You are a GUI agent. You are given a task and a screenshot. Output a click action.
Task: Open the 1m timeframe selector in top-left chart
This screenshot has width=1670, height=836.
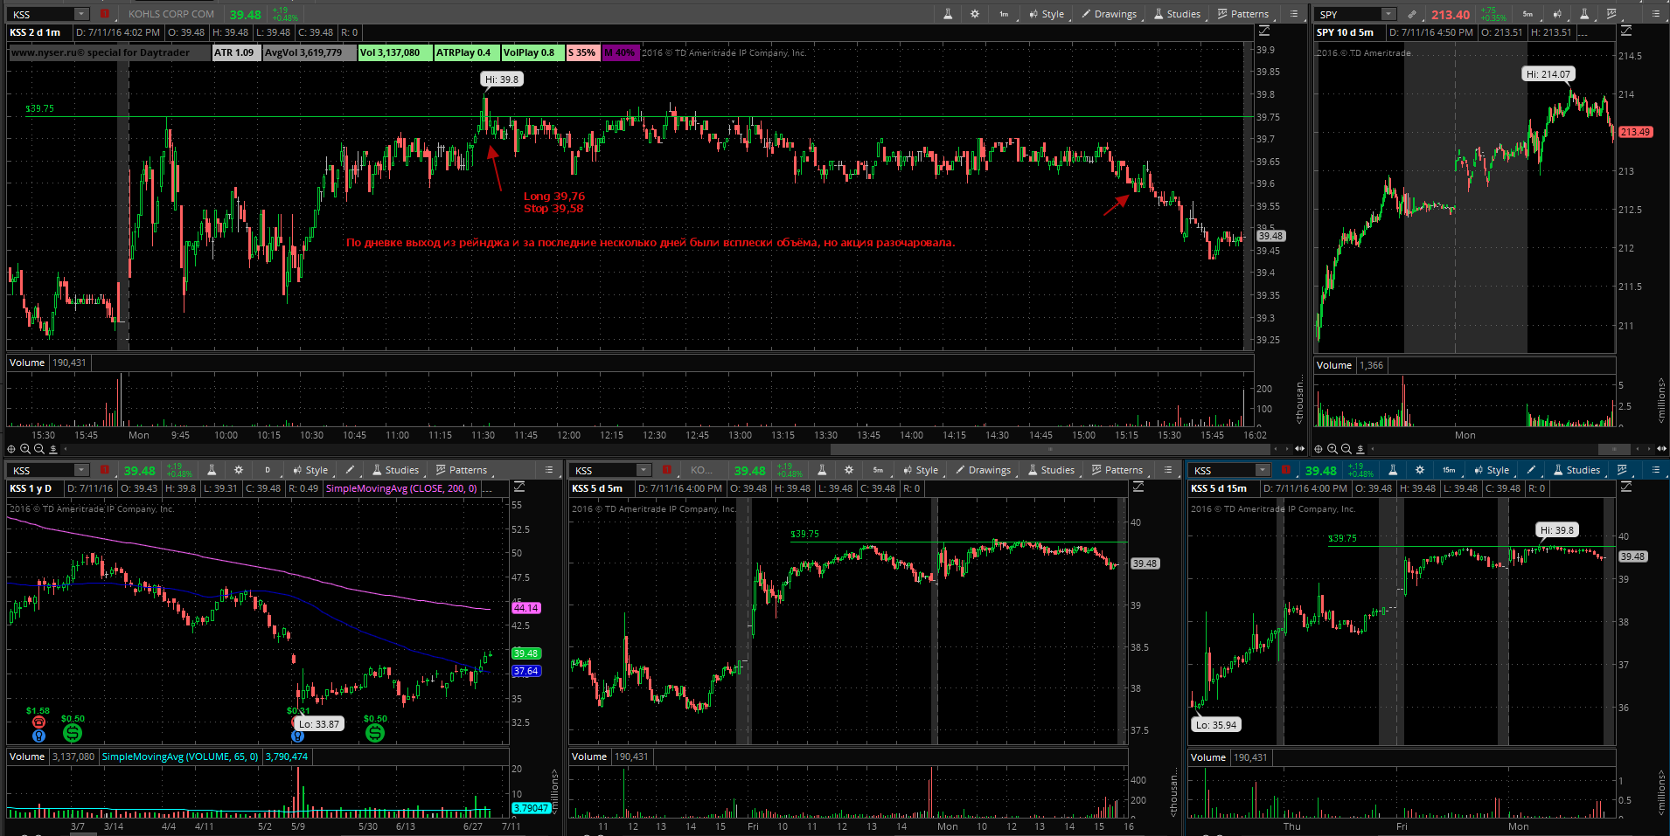click(1004, 14)
